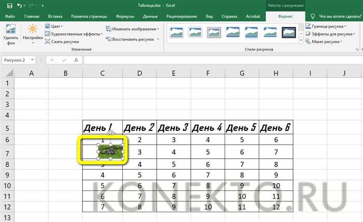
Task: Click the 'Что вы хотите сделать?' search box
Action: click(340, 17)
